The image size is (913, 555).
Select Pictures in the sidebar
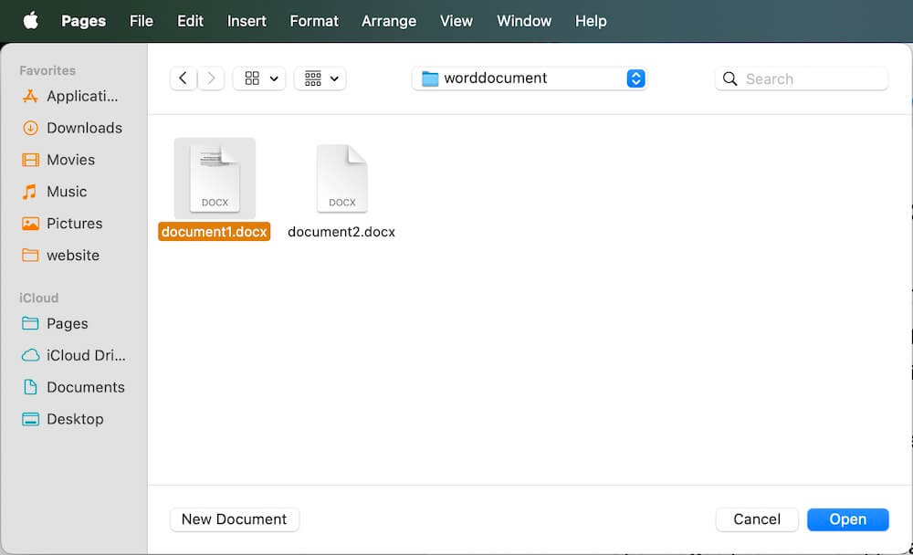pyautogui.click(x=74, y=224)
